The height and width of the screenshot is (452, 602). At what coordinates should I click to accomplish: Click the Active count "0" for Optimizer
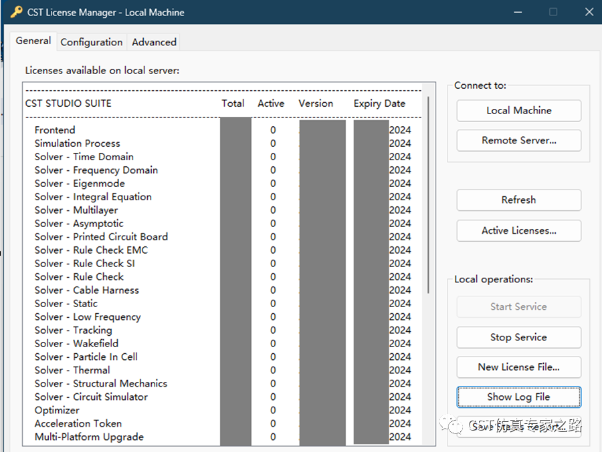pyautogui.click(x=273, y=410)
